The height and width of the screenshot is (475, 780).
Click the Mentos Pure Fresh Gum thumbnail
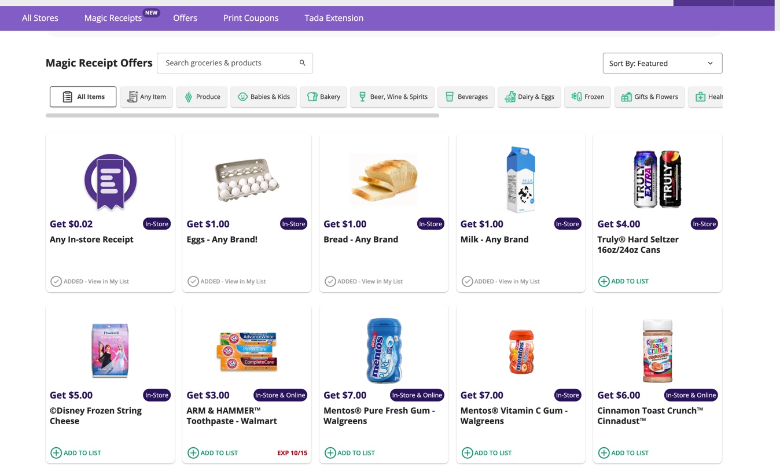coord(384,351)
